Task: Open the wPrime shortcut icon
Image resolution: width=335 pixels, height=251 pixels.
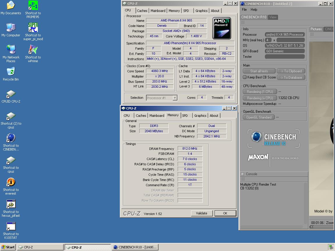Action: [33, 50]
